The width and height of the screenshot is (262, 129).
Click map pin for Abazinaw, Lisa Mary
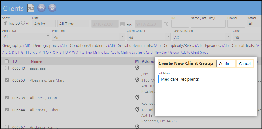click(137, 80)
